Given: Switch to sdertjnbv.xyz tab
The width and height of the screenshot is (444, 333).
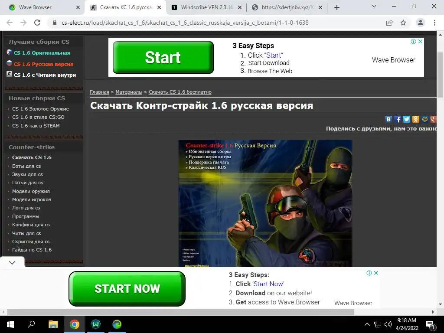Looking at the screenshot, I should pyautogui.click(x=287, y=8).
